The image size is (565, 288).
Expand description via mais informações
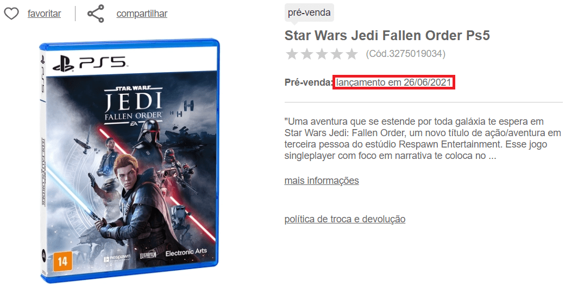(x=322, y=180)
